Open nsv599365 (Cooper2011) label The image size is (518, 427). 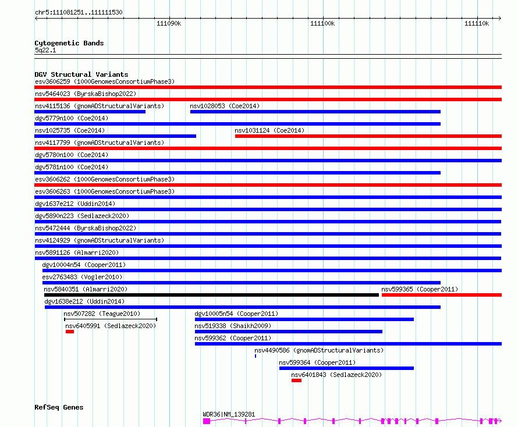420,289
